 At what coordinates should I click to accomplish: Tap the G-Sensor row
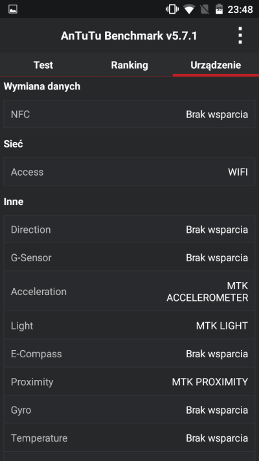(x=129, y=257)
